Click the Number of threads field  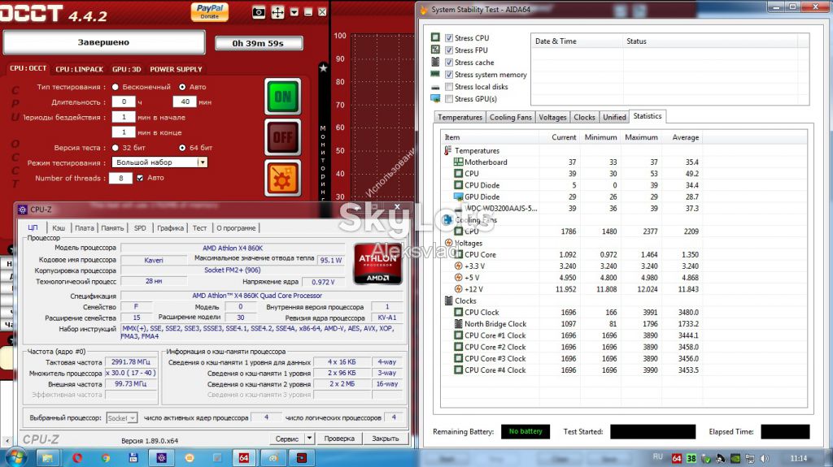coord(120,179)
